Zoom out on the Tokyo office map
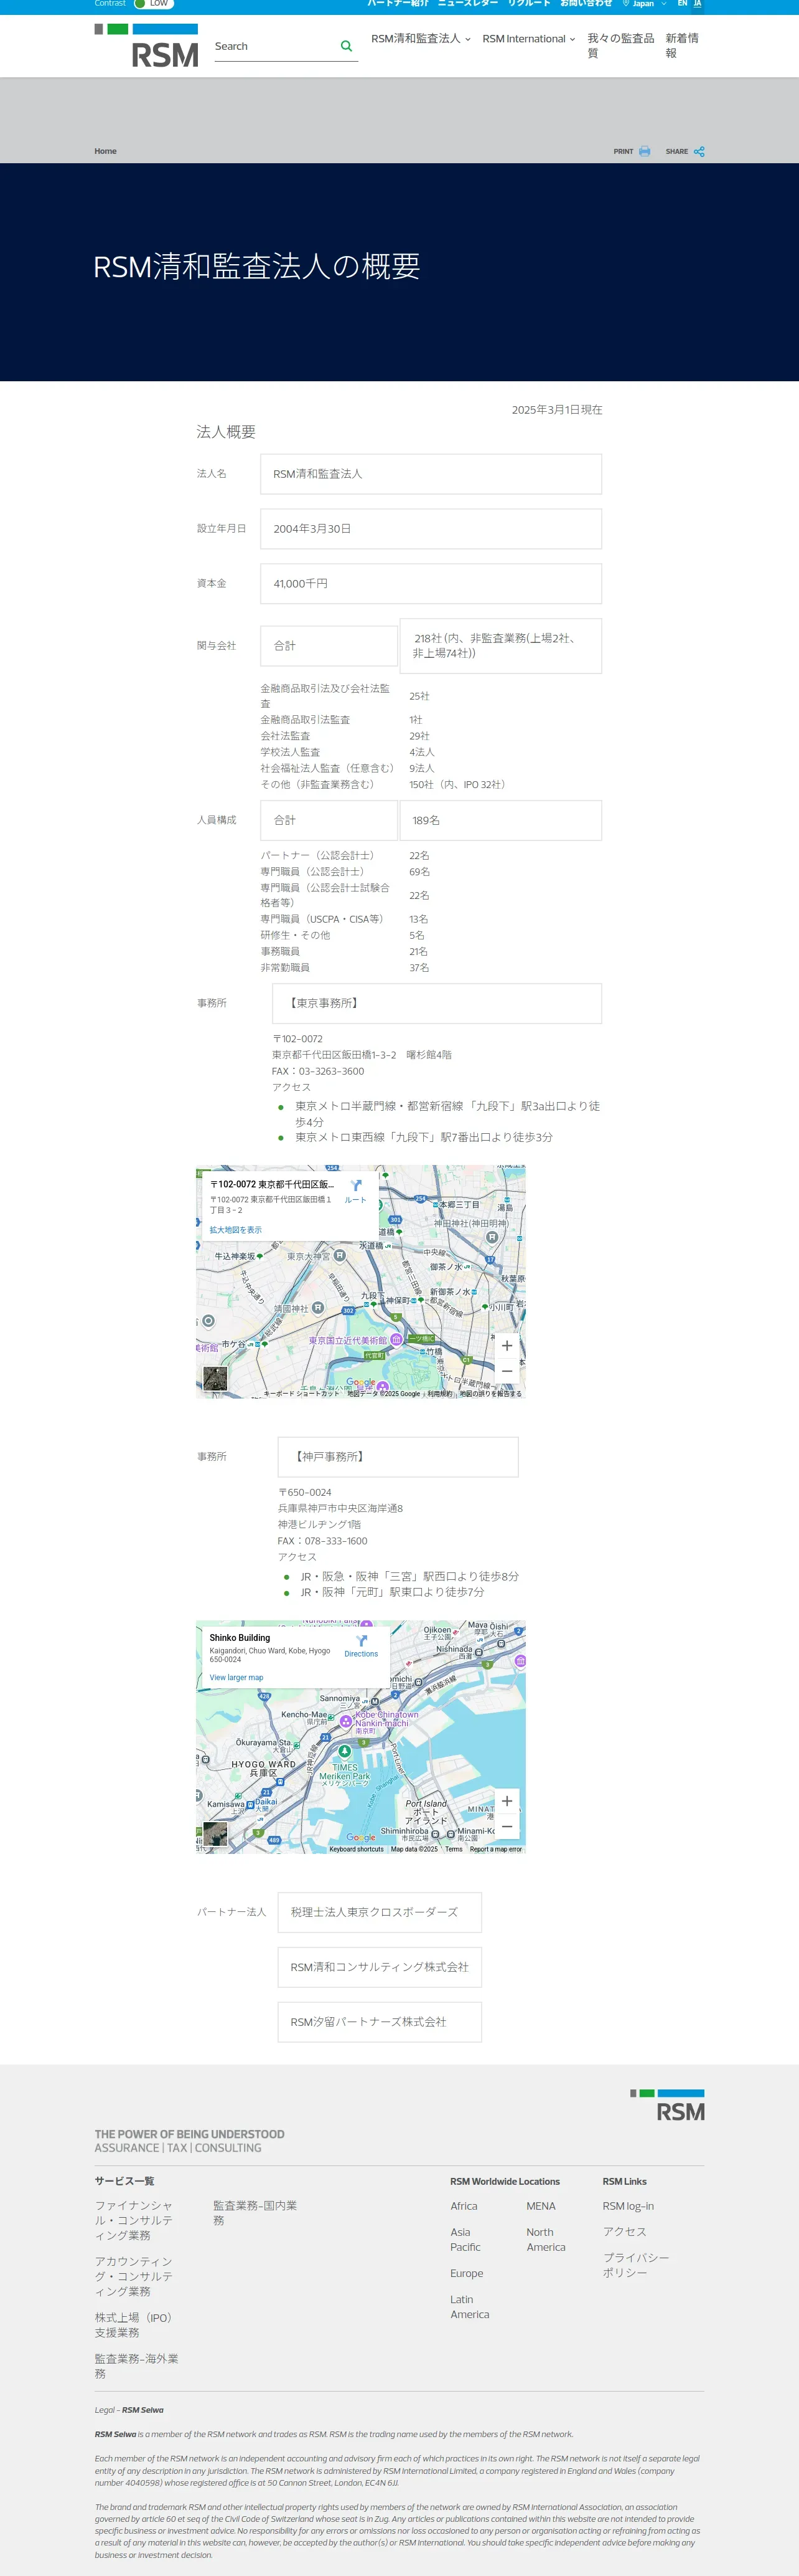This screenshot has width=799, height=2576. point(507,1371)
